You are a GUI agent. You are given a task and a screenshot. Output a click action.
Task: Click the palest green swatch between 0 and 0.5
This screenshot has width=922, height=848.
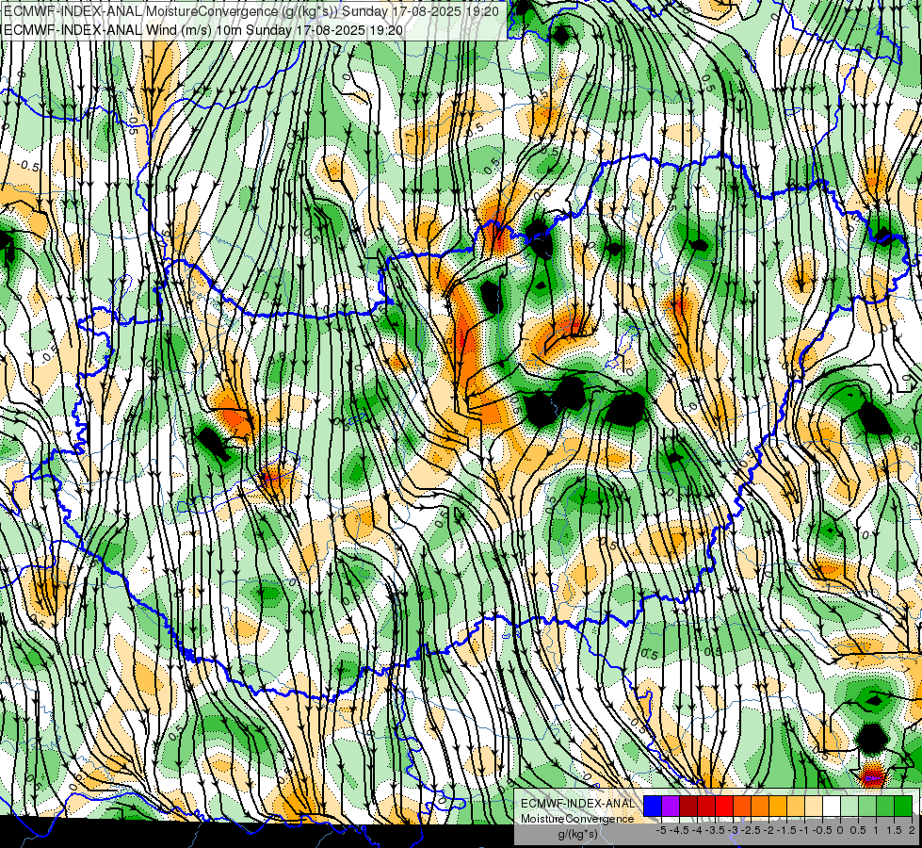(849, 807)
